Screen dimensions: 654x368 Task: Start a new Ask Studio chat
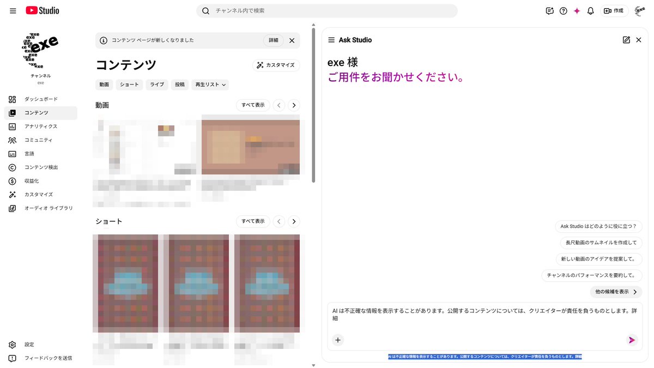coord(626,40)
